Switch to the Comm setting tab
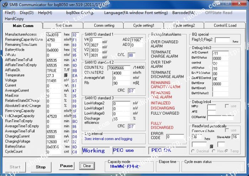The width and height of the screenshot is (249, 176). [x=104, y=26]
